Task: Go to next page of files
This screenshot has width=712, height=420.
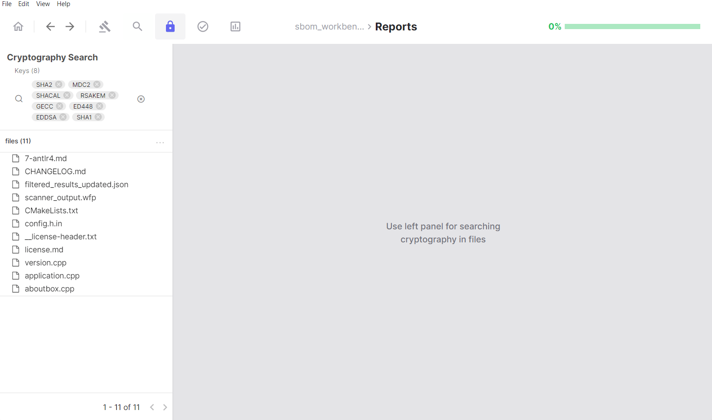Action: pos(165,407)
